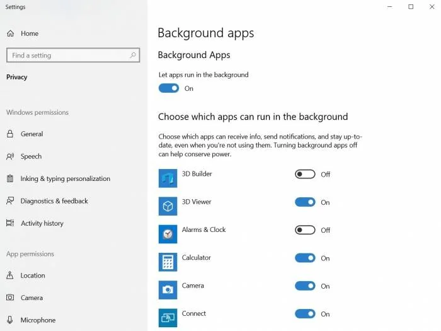Click the search magnifier icon

(x=133, y=55)
